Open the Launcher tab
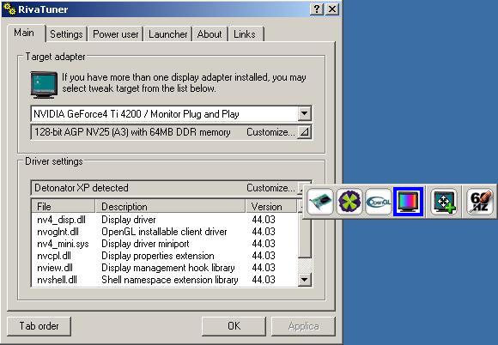The height and width of the screenshot is (345, 498). click(168, 34)
